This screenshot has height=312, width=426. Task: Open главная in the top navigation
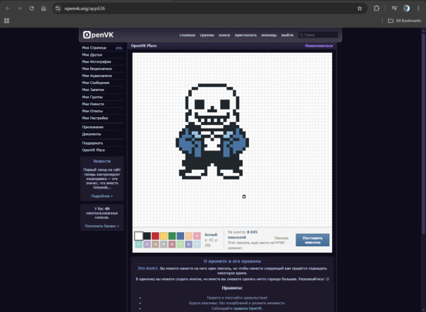point(187,35)
